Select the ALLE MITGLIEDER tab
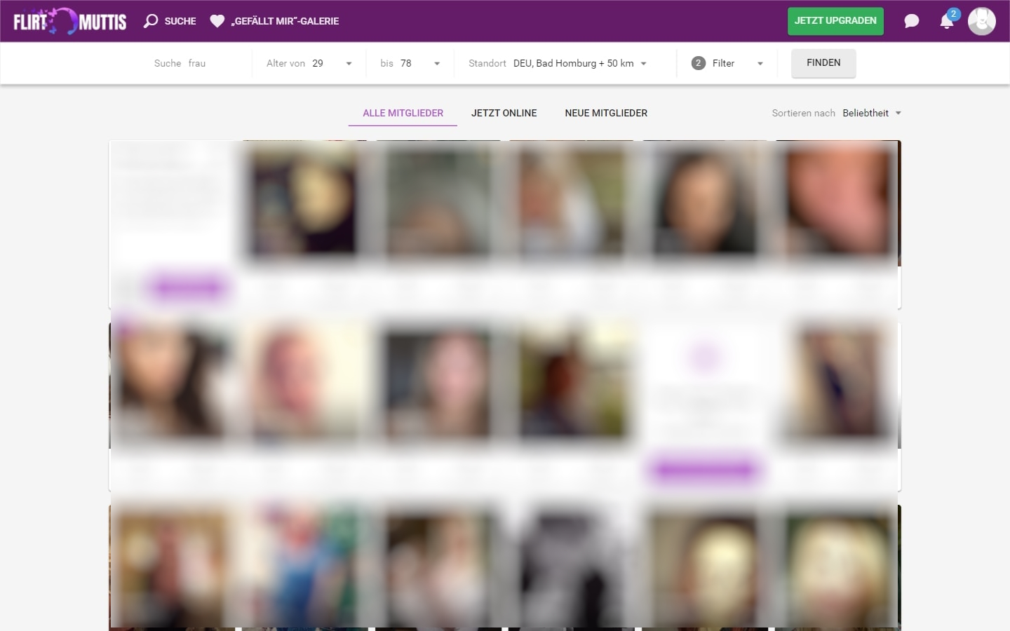The image size is (1010, 631). coord(402,113)
